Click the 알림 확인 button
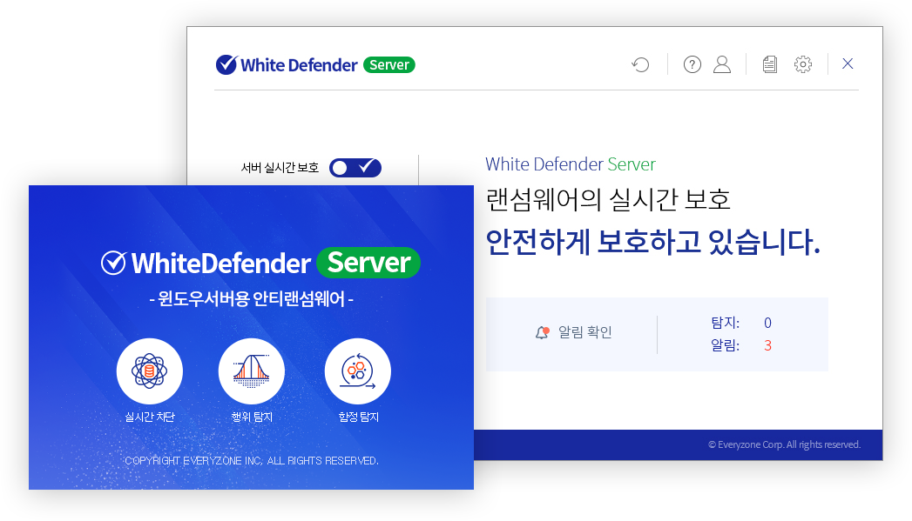 (573, 332)
